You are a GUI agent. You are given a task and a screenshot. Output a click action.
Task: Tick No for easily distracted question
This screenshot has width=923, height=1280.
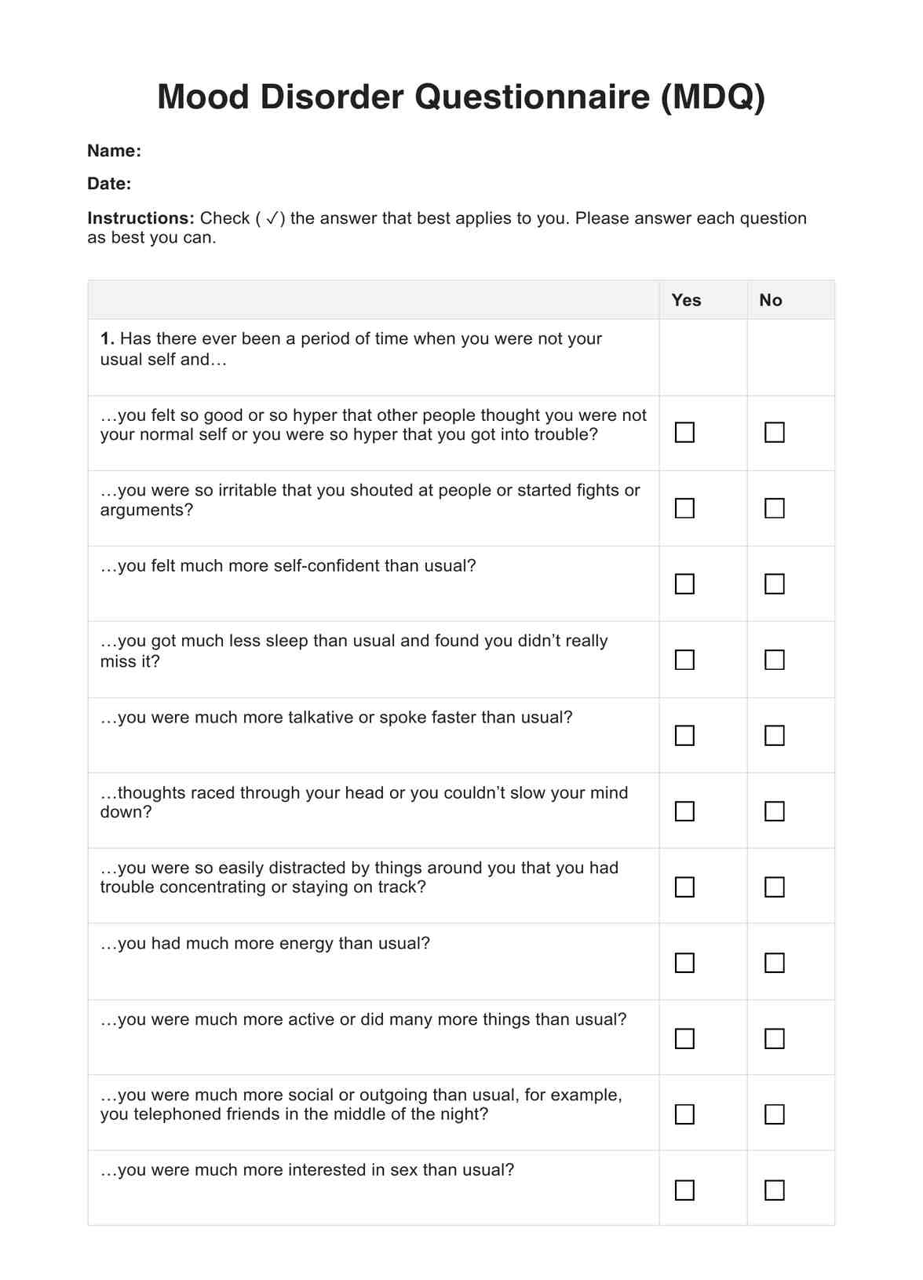click(774, 887)
